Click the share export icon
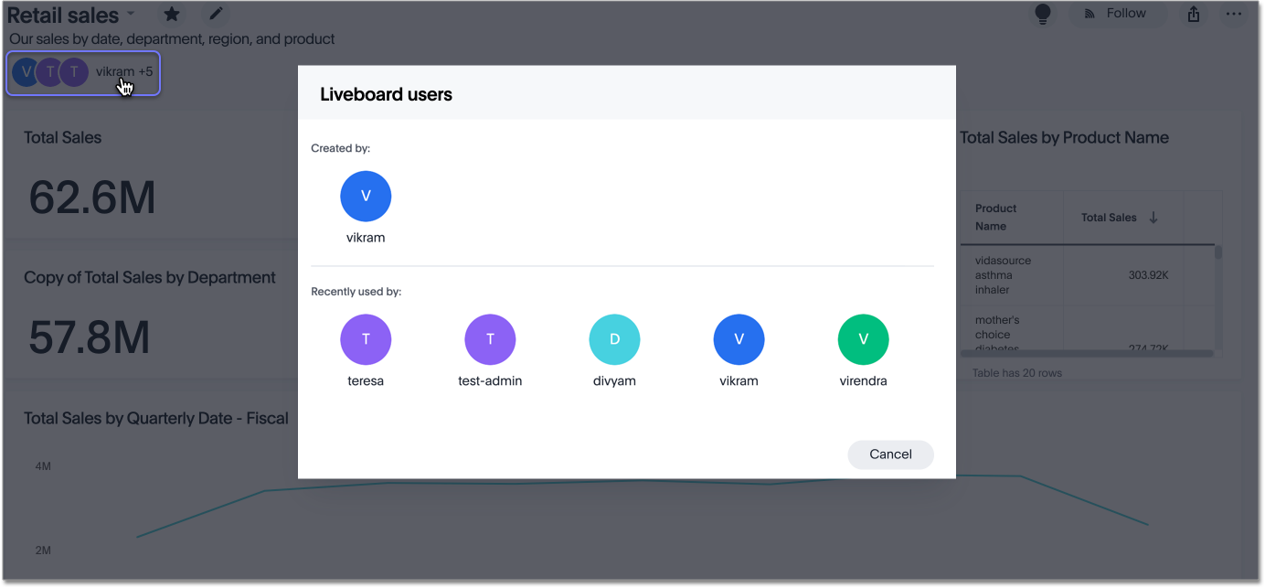The image size is (1265, 588). (1194, 14)
